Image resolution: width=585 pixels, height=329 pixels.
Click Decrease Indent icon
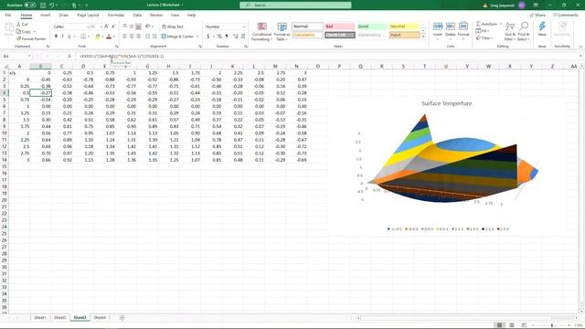click(148, 37)
